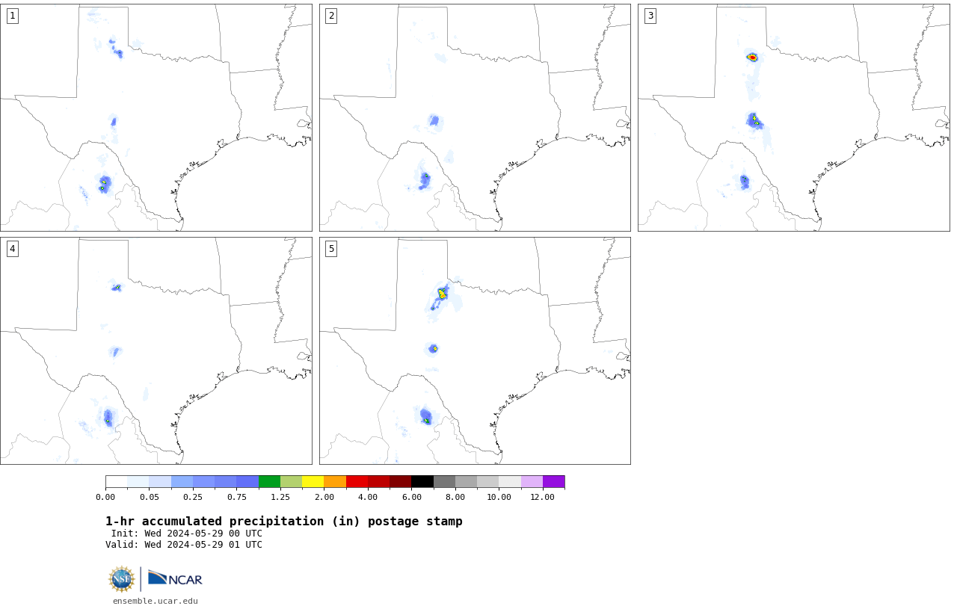Open ensemble member 3 precipitation map

click(x=794, y=117)
